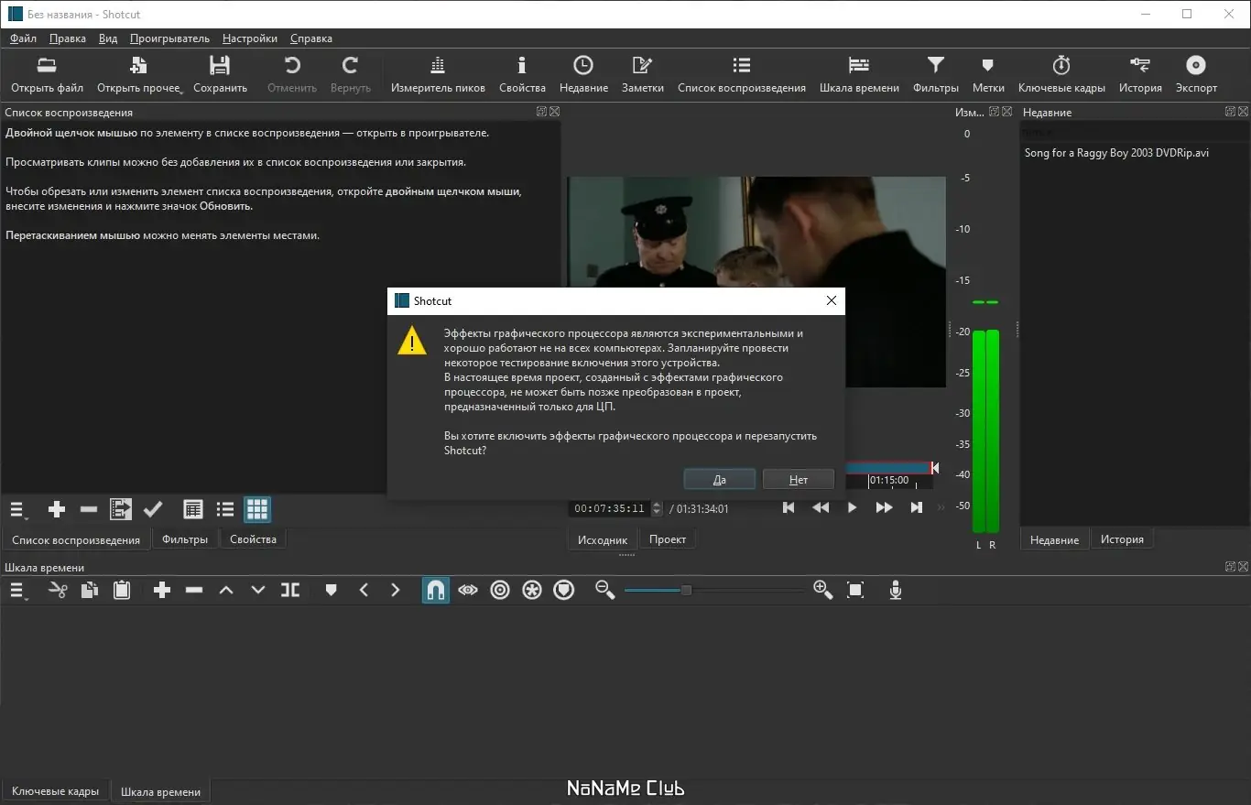Click the 'Нет' button in dialog
1251x805 pixels.
tap(799, 479)
